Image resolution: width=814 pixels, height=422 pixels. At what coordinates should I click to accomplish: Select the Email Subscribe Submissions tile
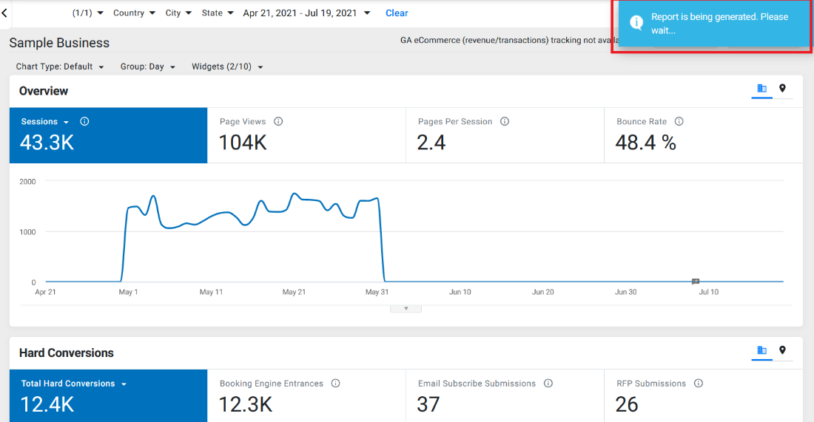pos(505,395)
